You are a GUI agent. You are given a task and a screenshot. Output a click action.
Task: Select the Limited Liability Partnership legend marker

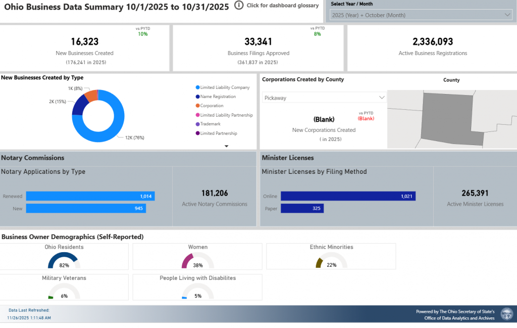click(x=197, y=115)
